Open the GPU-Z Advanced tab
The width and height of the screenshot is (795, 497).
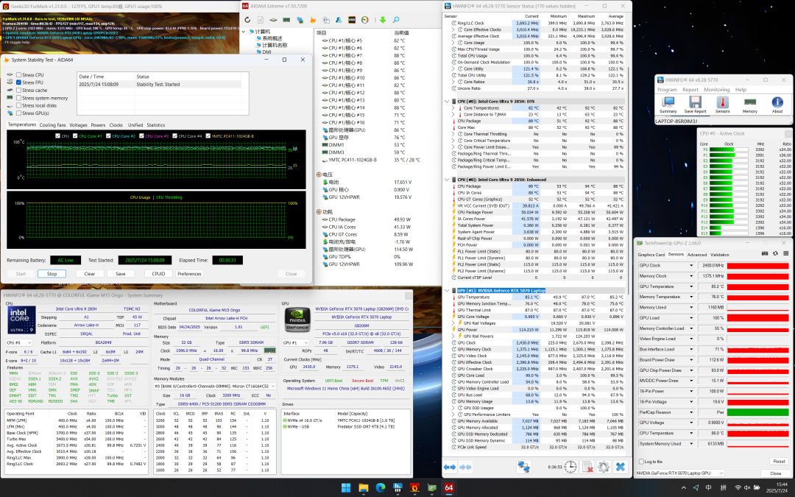click(696, 255)
